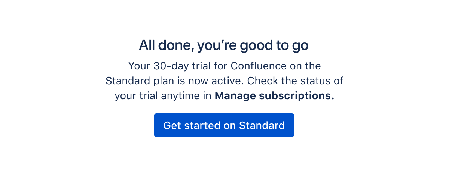Click 'All done,' at the heading start
Screen dimensions: 449x173
tap(166, 45)
